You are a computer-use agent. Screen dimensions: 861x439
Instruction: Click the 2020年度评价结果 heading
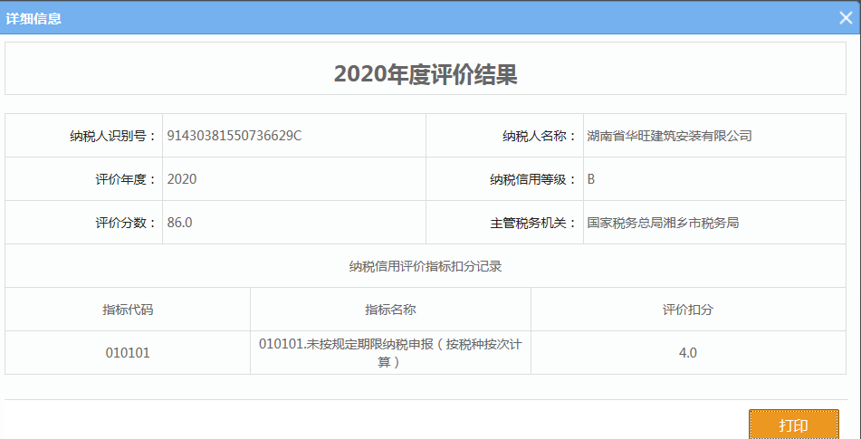coord(426,74)
